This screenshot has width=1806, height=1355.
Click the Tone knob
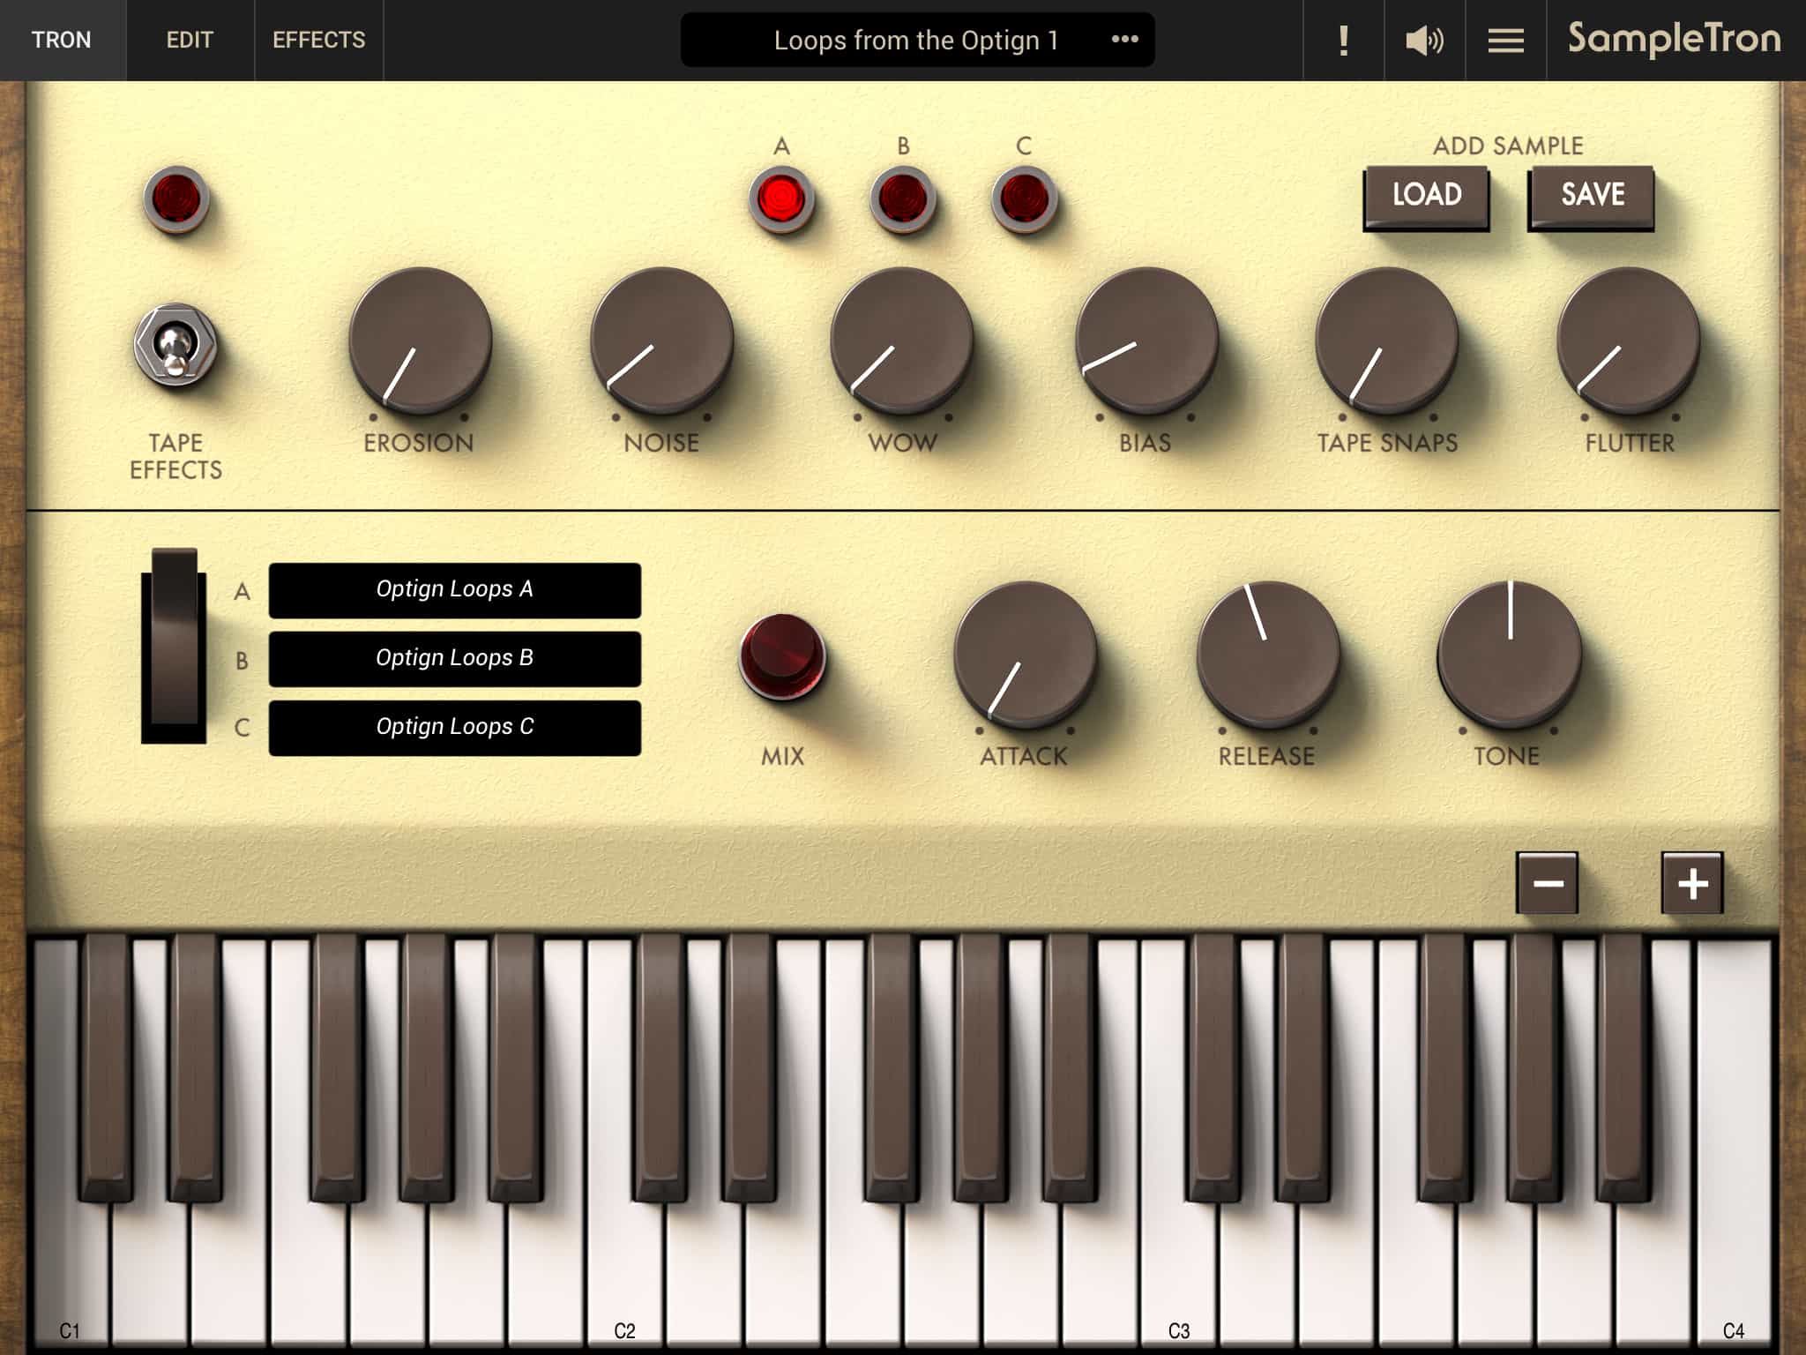pyautogui.click(x=1509, y=654)
